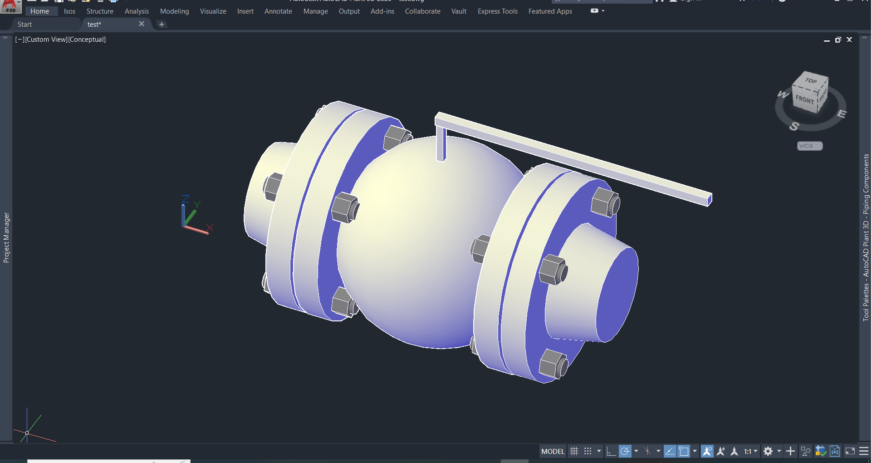
Task: Restore down the drawing viewport window
Action: point(838,40)
